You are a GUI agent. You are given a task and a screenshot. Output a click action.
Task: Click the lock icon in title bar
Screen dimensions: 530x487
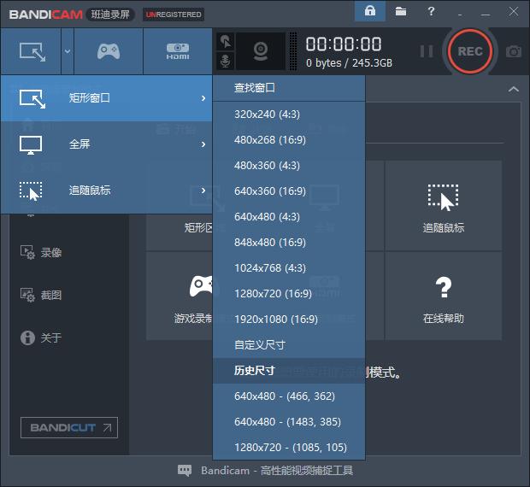pos(370,11)
